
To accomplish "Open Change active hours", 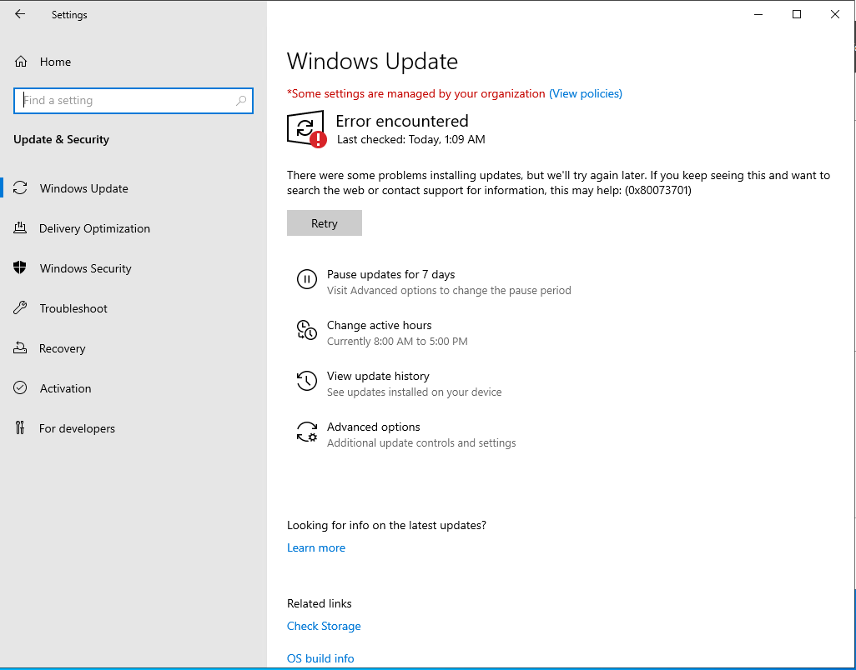I will (x=380, y=325).
